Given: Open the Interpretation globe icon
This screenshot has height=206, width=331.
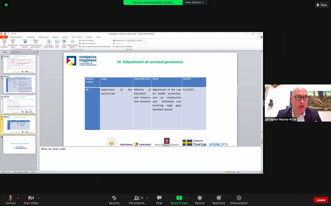Looking at the screenshot, I should click(239, 198).
